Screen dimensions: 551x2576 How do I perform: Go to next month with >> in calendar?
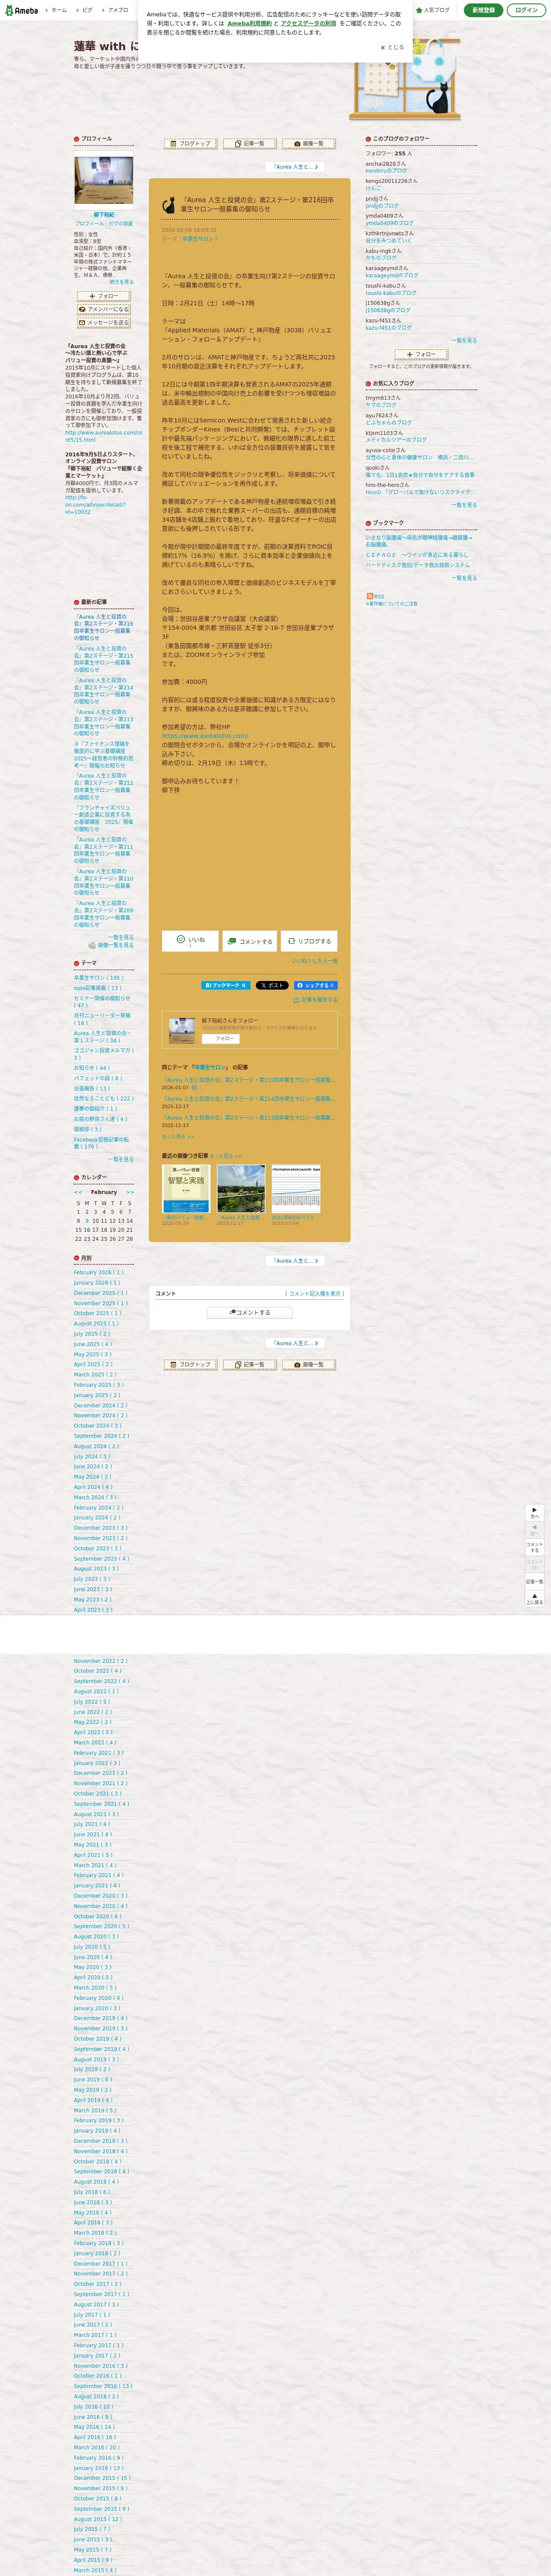click(130, 1192)
